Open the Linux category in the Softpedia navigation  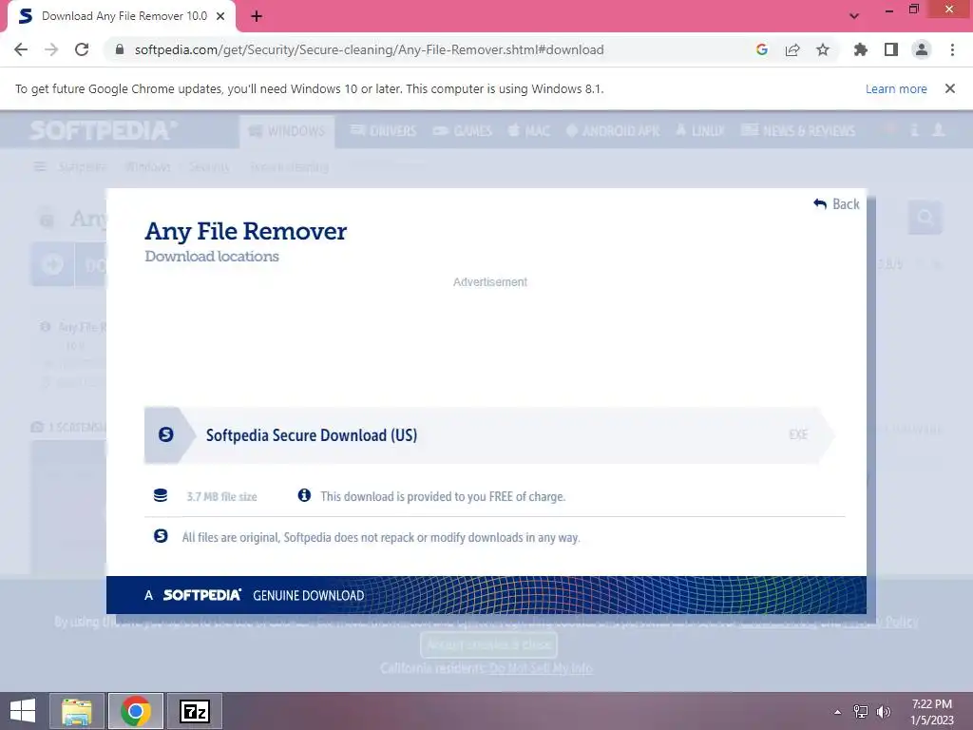(700, 131)
